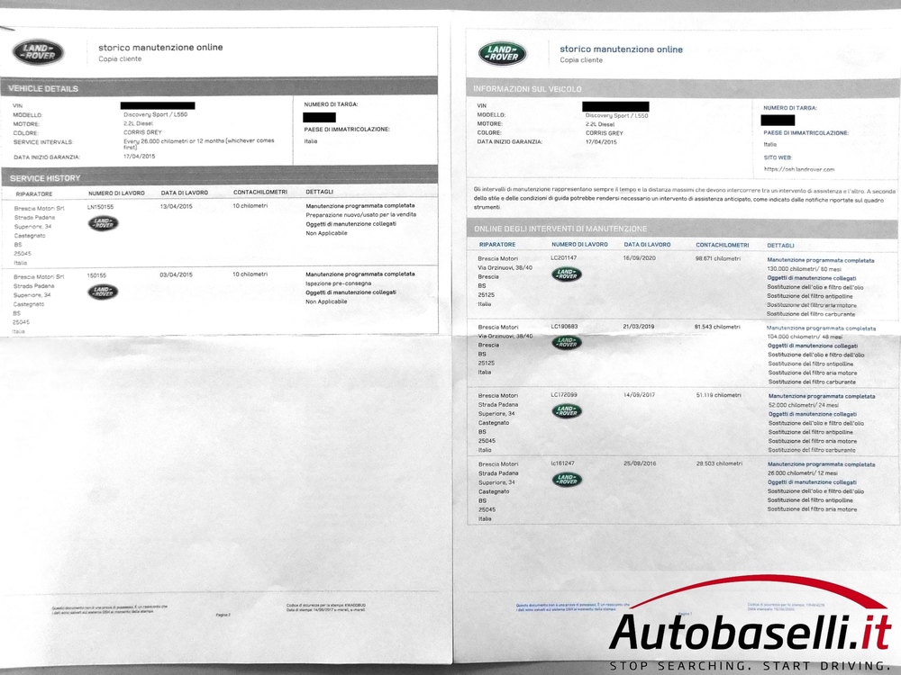Screen dimensions: 901x675
Task: Click the 'ONLINE DEGLI INTERVENTI DI MANUTENZIONE' header
Action: (x=560, y=229)
